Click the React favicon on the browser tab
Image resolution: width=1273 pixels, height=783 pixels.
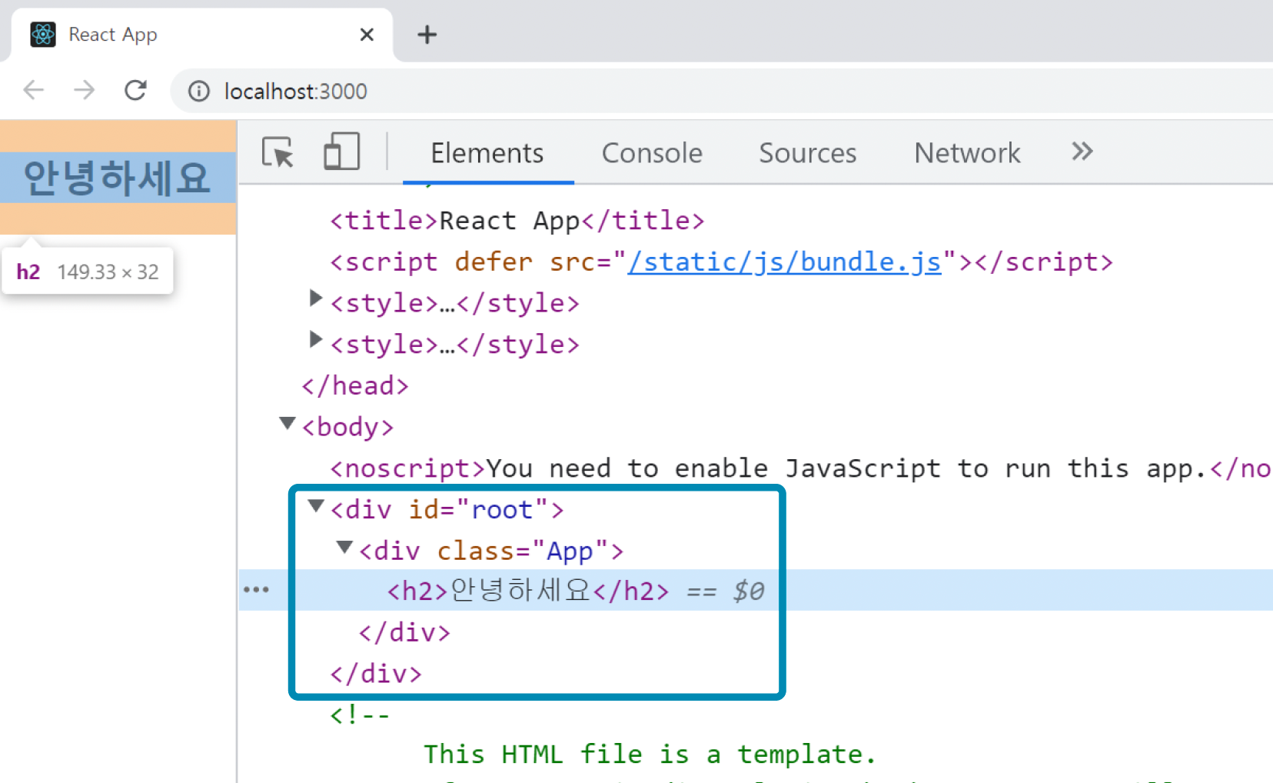click(x=43, y=35)
